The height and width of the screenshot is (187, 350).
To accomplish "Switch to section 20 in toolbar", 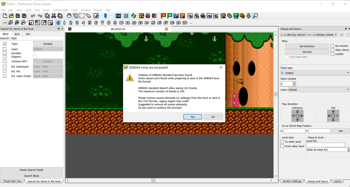I will tap(185, 23).
